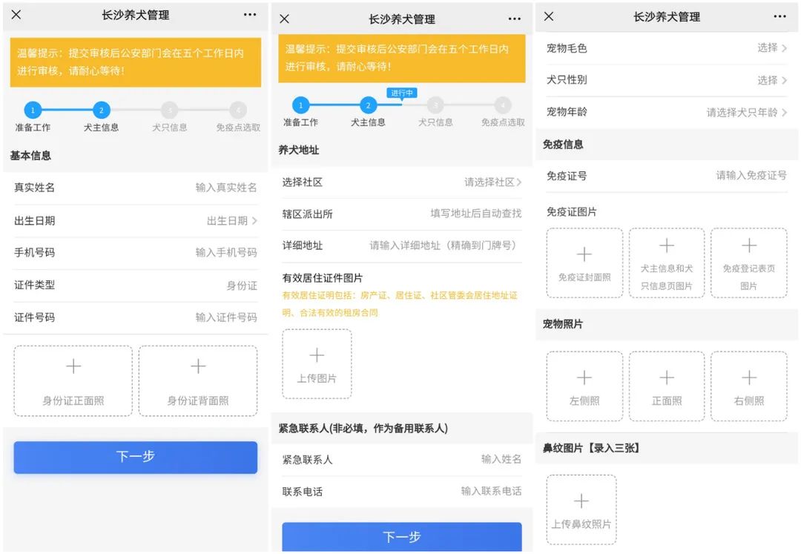This screenshot has width=801, height=554.
Task: Open the 出生日期 date picker
Action: tap(136, 220)
